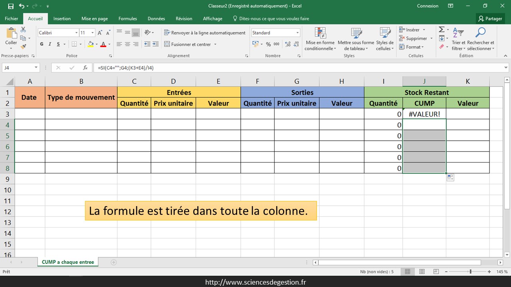Switch to the Insertion ribbon tab

coord(62,19)
